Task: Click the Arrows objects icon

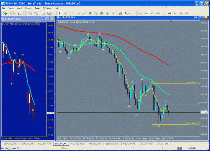Action: 126,13
